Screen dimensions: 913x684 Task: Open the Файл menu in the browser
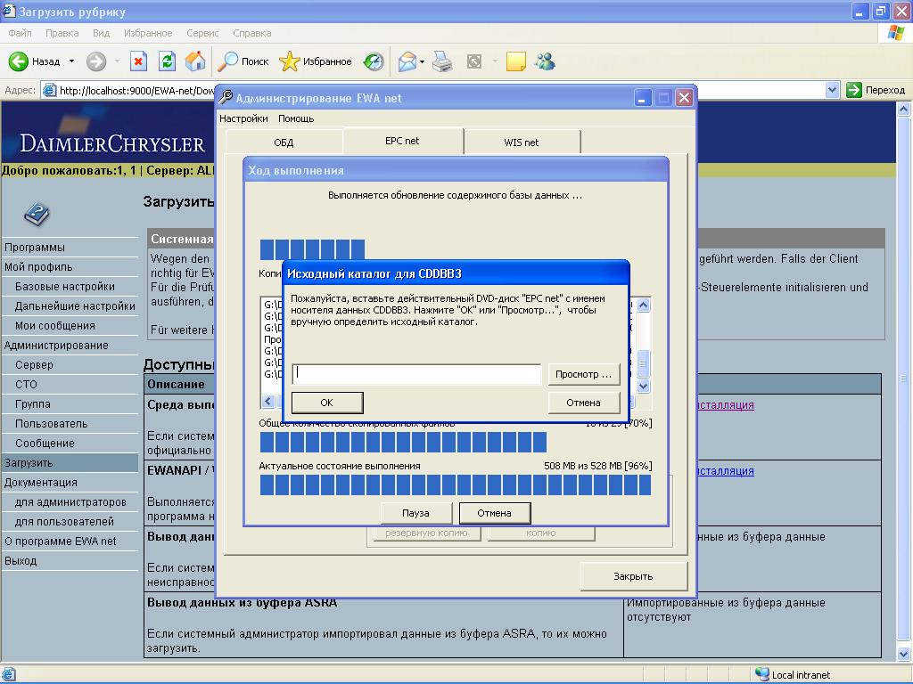20,33
